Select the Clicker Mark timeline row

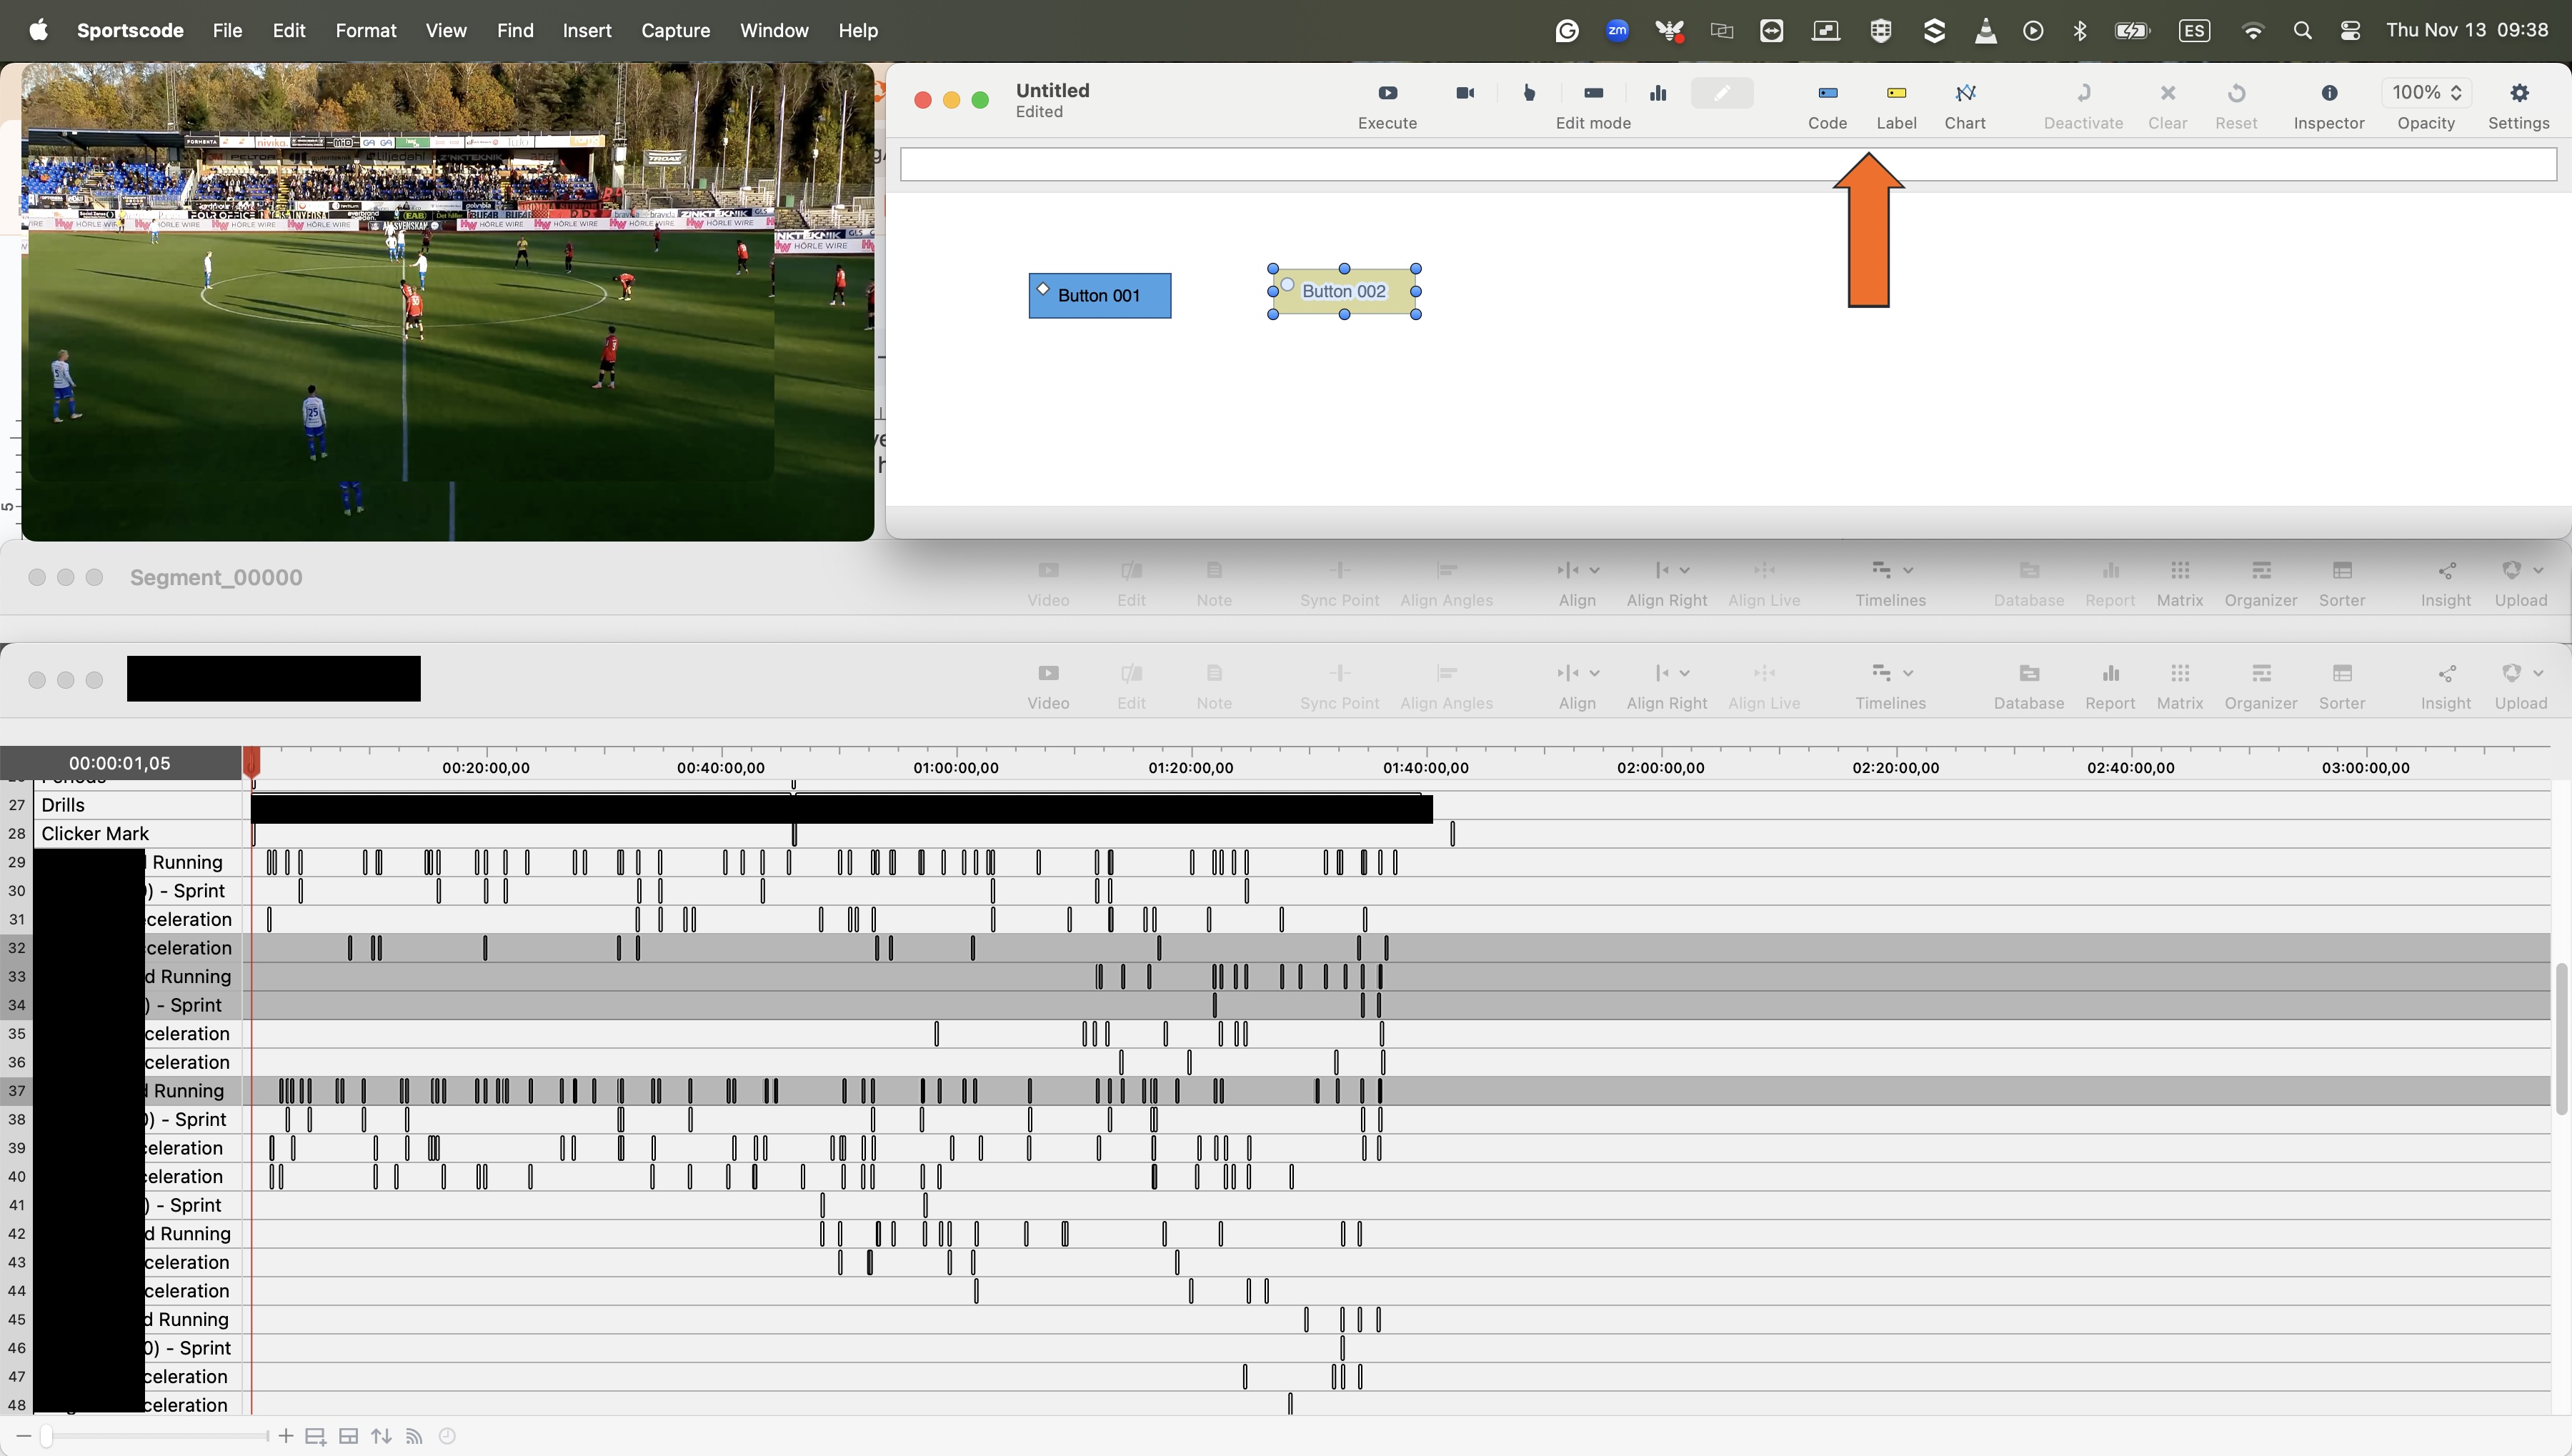click(1275, 833)
